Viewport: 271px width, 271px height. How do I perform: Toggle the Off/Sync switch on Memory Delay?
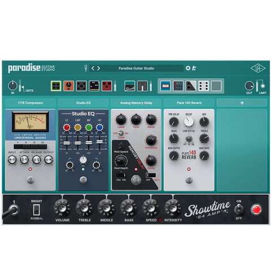tap(151, 175)
